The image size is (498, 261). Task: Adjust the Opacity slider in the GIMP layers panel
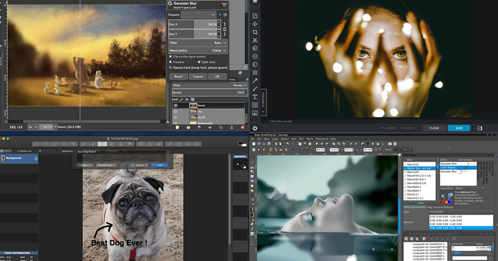click(210, 93)
